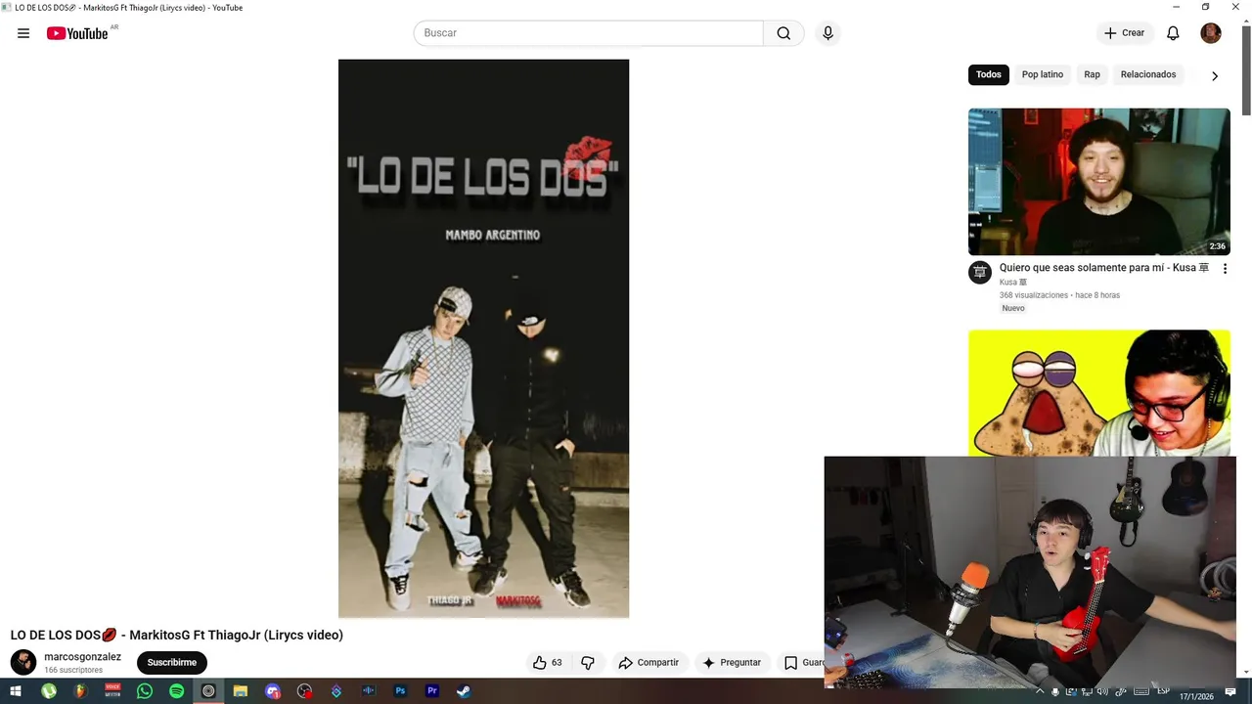
Task: Open the taskbar audio waveform app
Action: coord(369,691)
